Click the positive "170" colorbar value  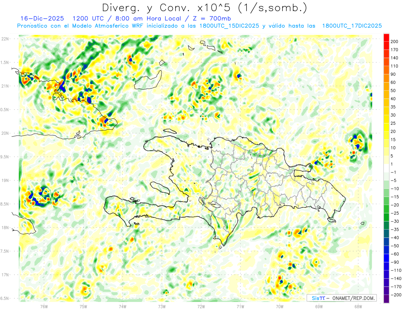pos(395,50)
